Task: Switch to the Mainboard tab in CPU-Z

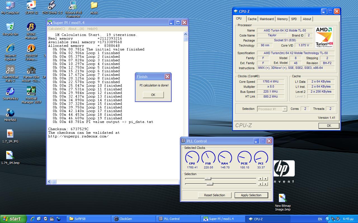Action: point(267,19)
